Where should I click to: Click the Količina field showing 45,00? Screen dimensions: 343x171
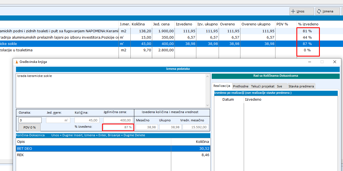87,120
